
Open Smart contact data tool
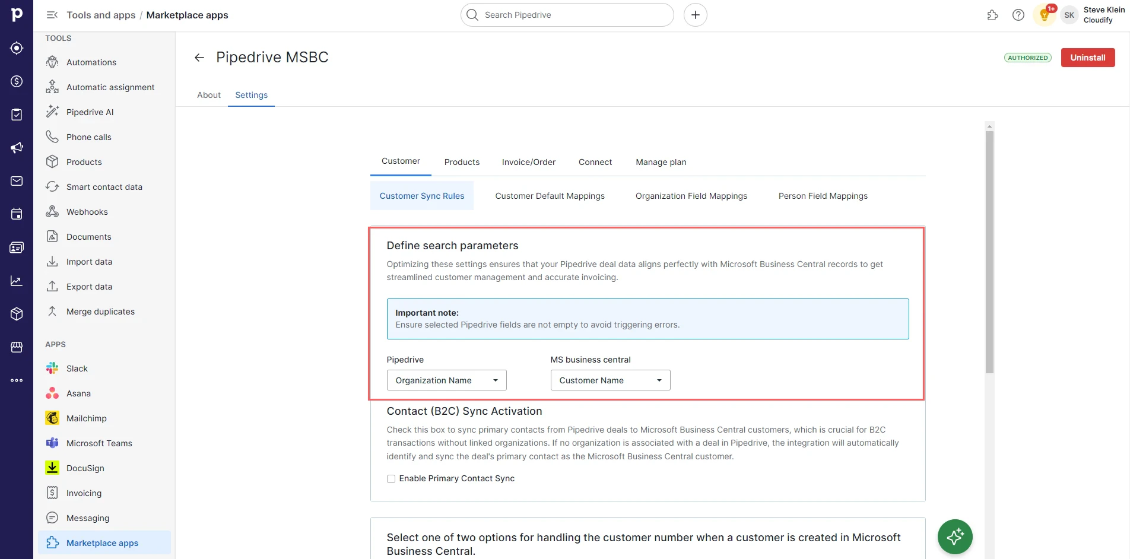pyautogui.click(x=104, y=187)
